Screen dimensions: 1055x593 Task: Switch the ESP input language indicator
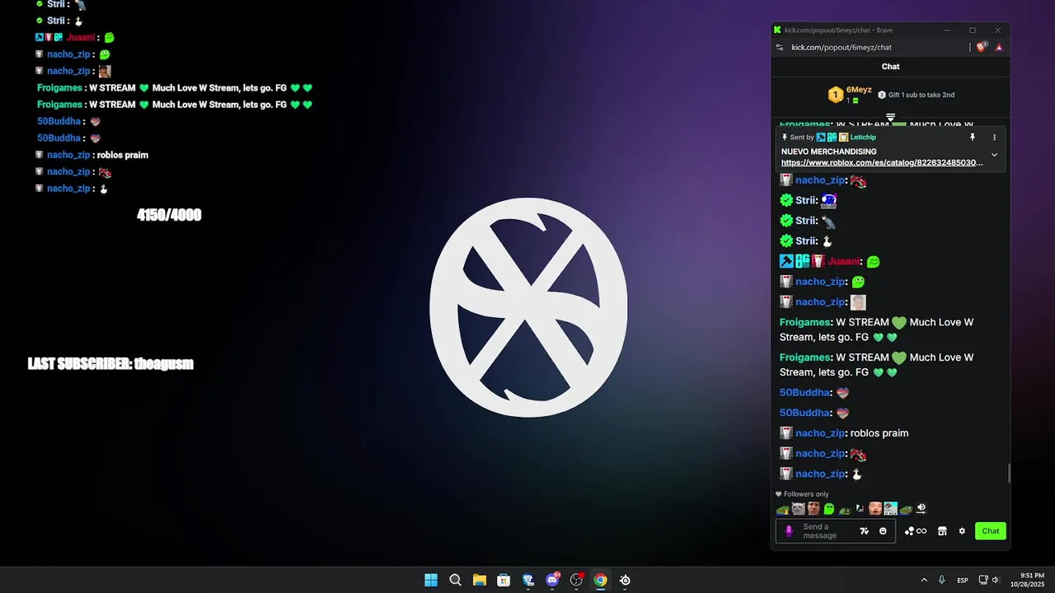click(963, 581)
